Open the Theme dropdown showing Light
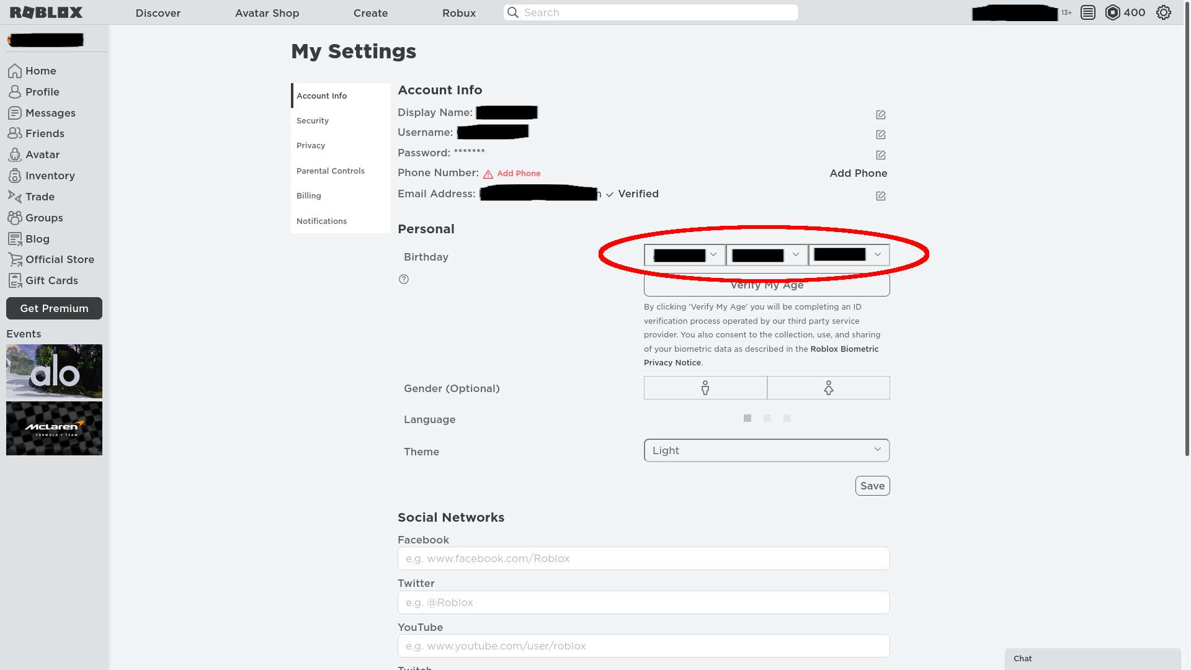Screen dimensions: 1191x670 tap(767, 450)
